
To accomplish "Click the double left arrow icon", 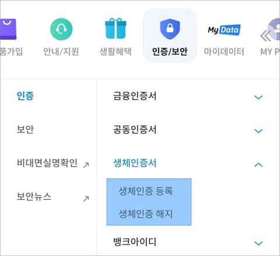I will 265,36.
